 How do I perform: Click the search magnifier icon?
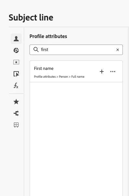(x=36, y=50)
